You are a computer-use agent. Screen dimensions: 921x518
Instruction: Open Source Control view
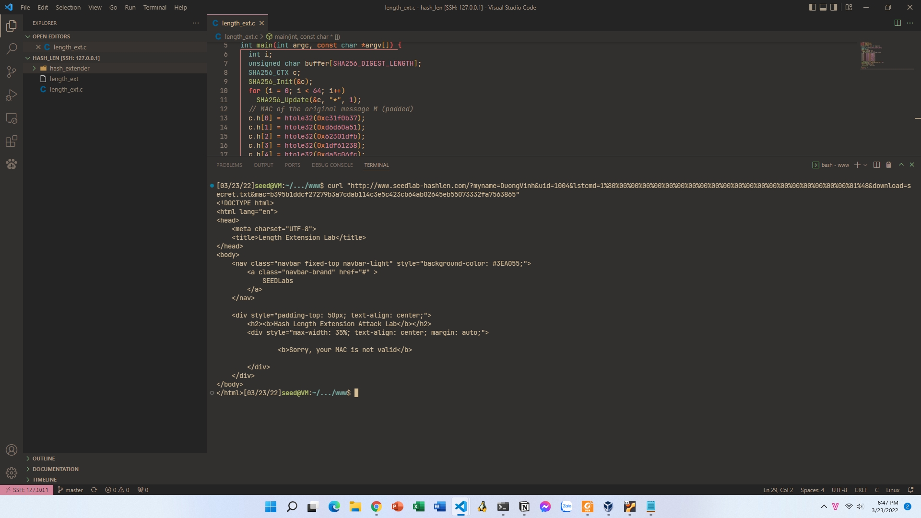(x=12, y=72)
